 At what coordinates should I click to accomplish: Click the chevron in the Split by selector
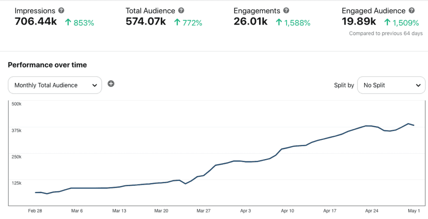[x=418, y=85]
